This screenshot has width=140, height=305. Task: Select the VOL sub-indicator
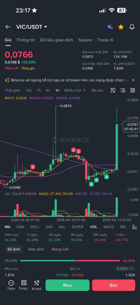[94, 227]
